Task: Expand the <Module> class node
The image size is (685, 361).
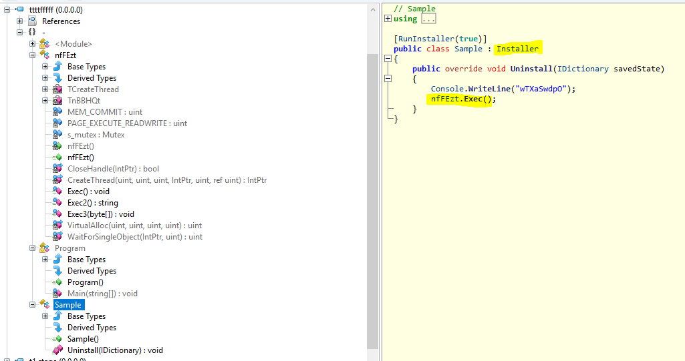Action: [x=32, y=43]
